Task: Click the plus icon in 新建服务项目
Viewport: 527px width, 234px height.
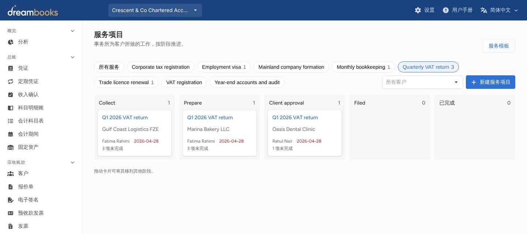Action: pos(474,82)
